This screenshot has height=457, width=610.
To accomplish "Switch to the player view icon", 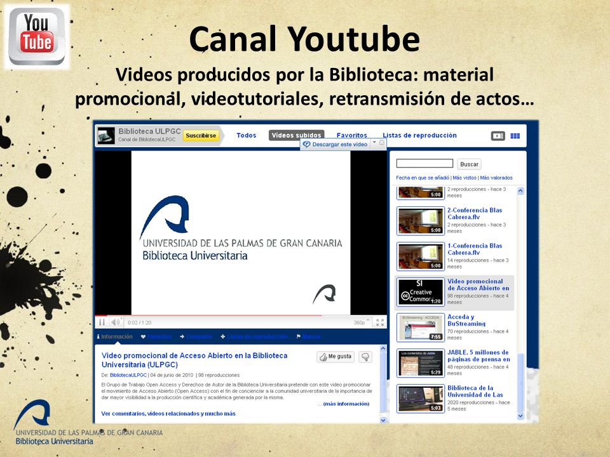I will pyautogui.click(x=498, y=136).
